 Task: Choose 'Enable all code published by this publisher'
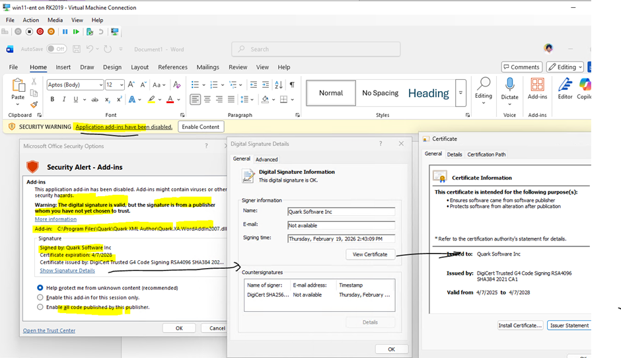point(41,307)
